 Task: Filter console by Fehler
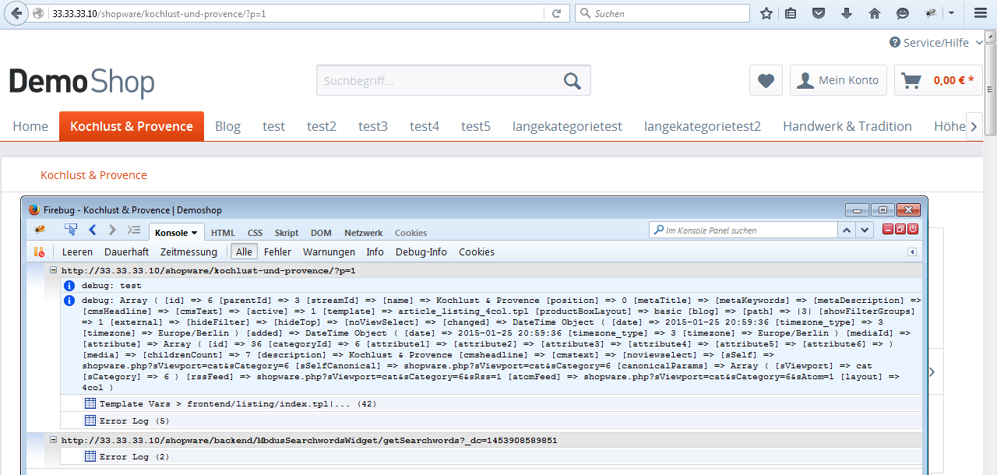point(277,252)
